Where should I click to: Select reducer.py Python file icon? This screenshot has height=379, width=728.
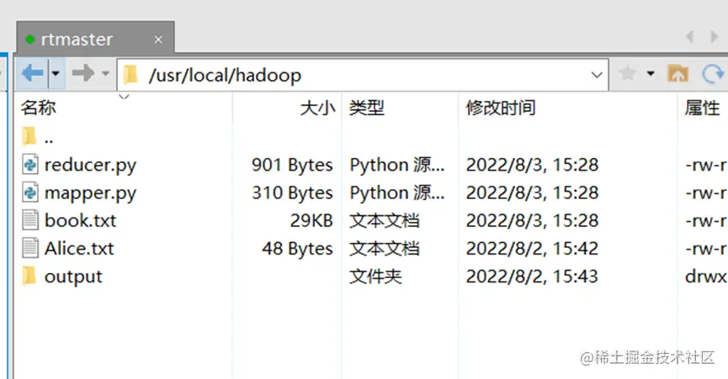[x=29, y=165]
